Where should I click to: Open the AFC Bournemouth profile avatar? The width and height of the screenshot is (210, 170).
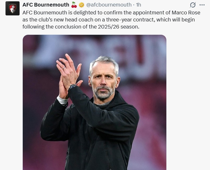(12, 8)
